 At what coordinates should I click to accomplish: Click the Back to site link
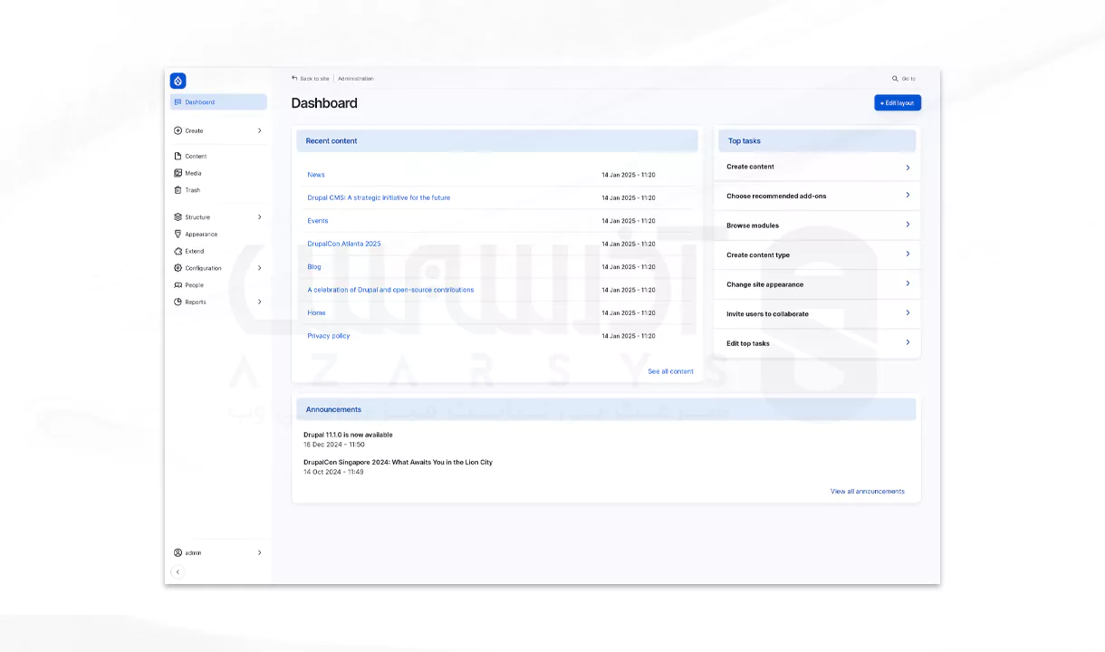pos(314,79)
